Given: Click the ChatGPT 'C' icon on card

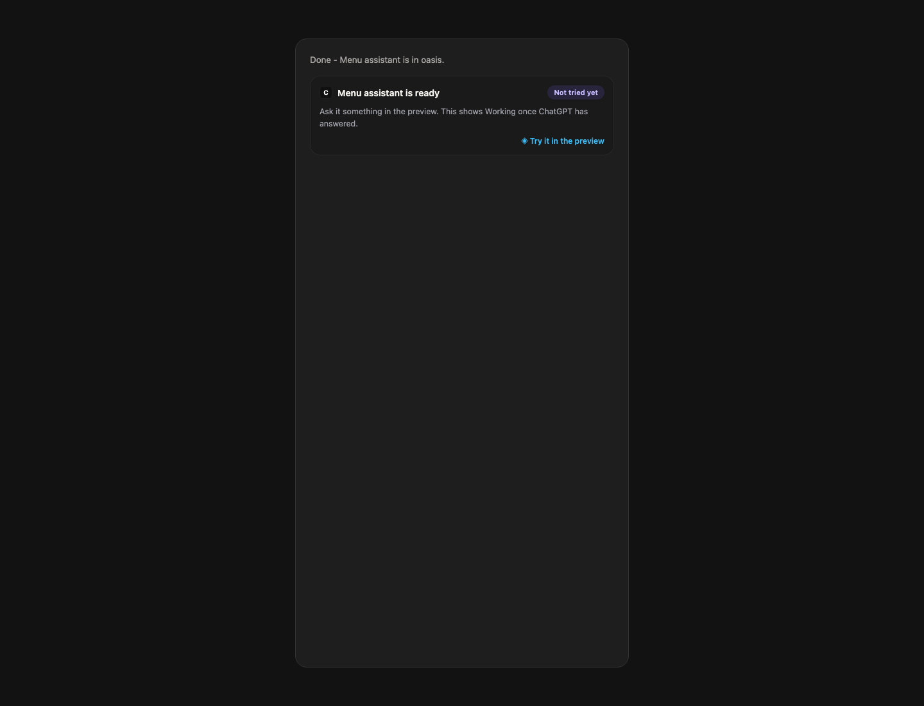Looking at the screenshot, I should click(326, 92).
